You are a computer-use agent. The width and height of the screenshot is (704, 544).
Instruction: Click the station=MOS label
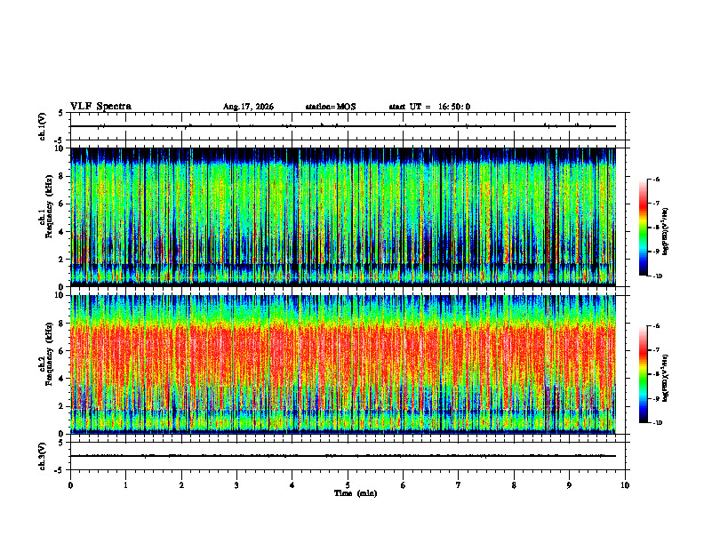pos(331,107)
